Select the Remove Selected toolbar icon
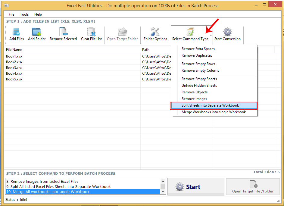284x206 pixels. coord(63,31)
